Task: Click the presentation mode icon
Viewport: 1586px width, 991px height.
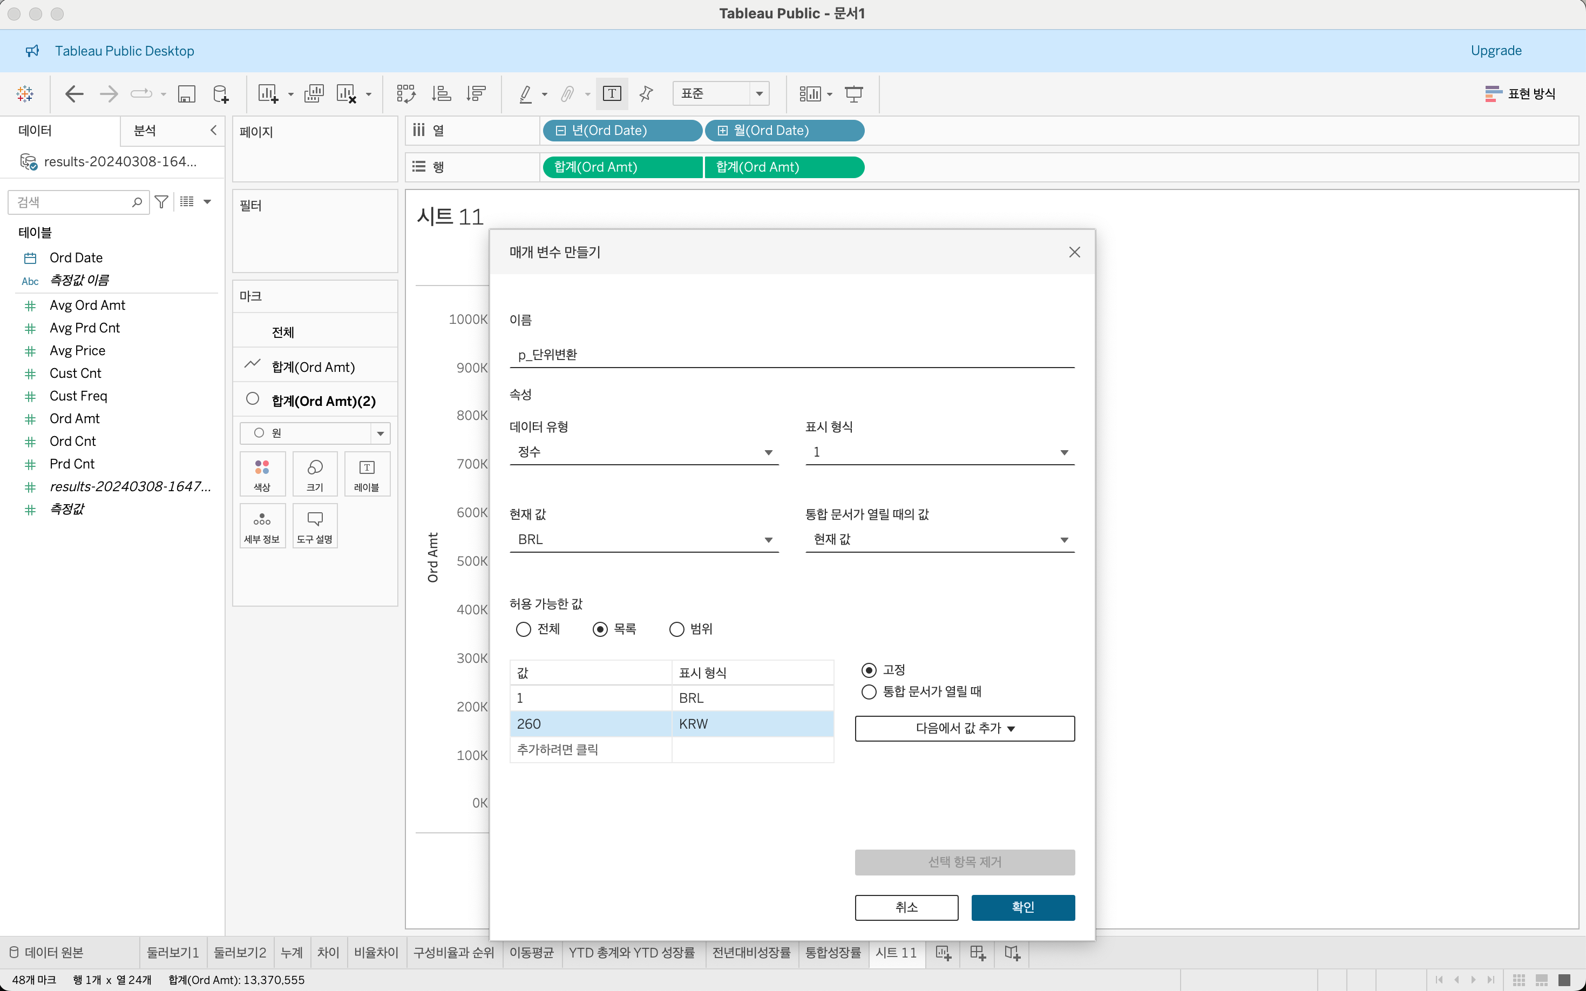Action: 853,94
